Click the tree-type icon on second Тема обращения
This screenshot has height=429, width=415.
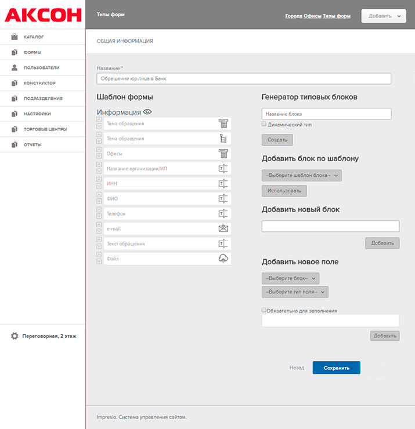[x=223, y=139]
